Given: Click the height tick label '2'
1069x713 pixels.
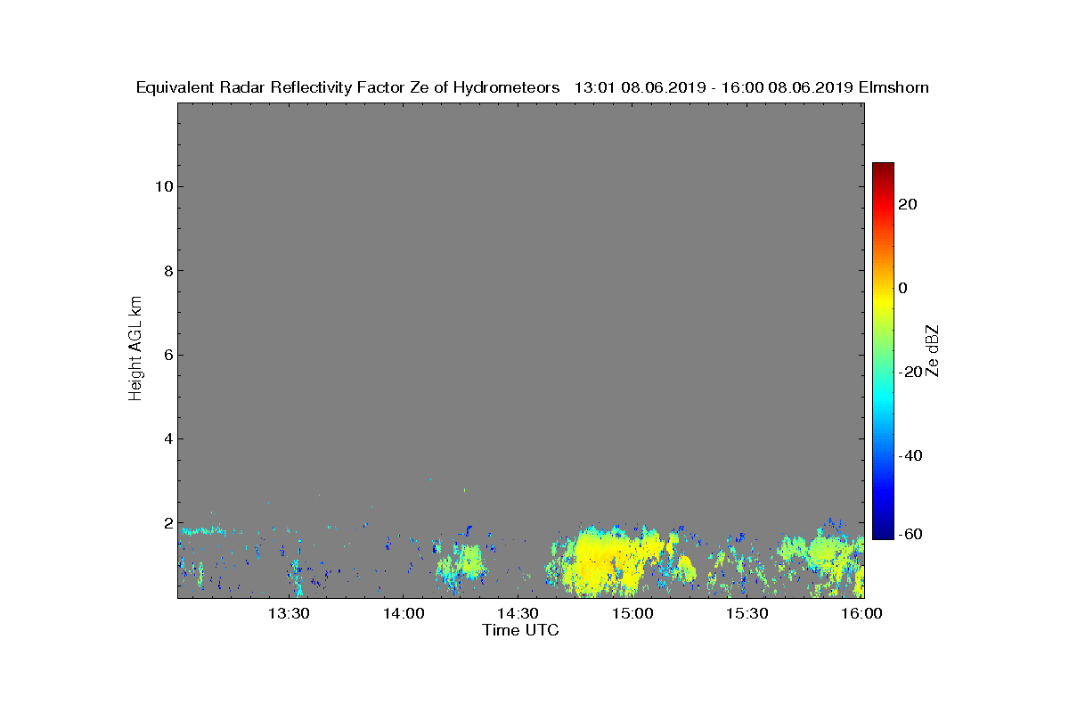Looking at the screenshot, I should [167, 523].
